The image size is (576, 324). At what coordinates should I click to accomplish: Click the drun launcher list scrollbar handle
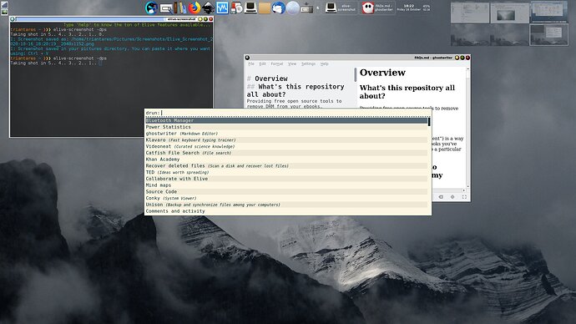[x=429, y=122]
